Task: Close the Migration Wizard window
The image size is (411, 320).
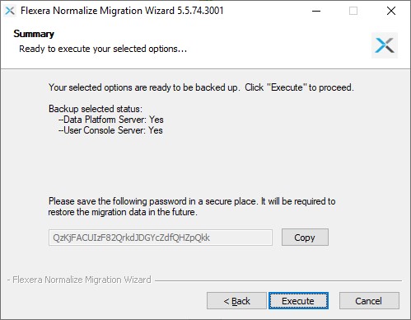Action: pyautogui.click(x=391, y=11)
